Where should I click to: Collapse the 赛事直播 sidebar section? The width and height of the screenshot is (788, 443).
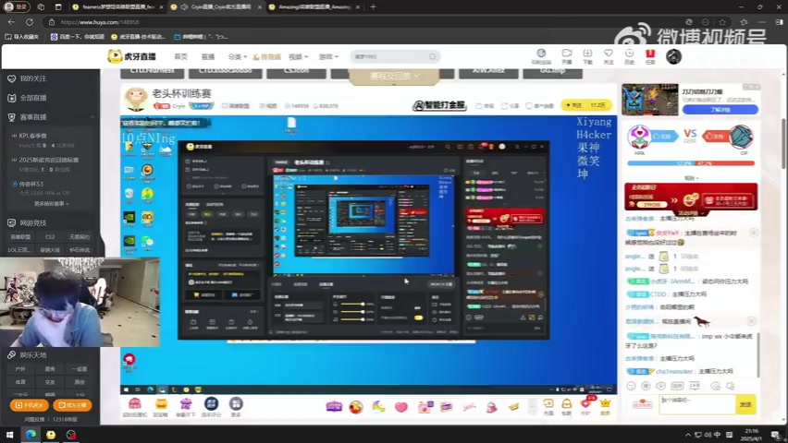(x=92, y=117)
